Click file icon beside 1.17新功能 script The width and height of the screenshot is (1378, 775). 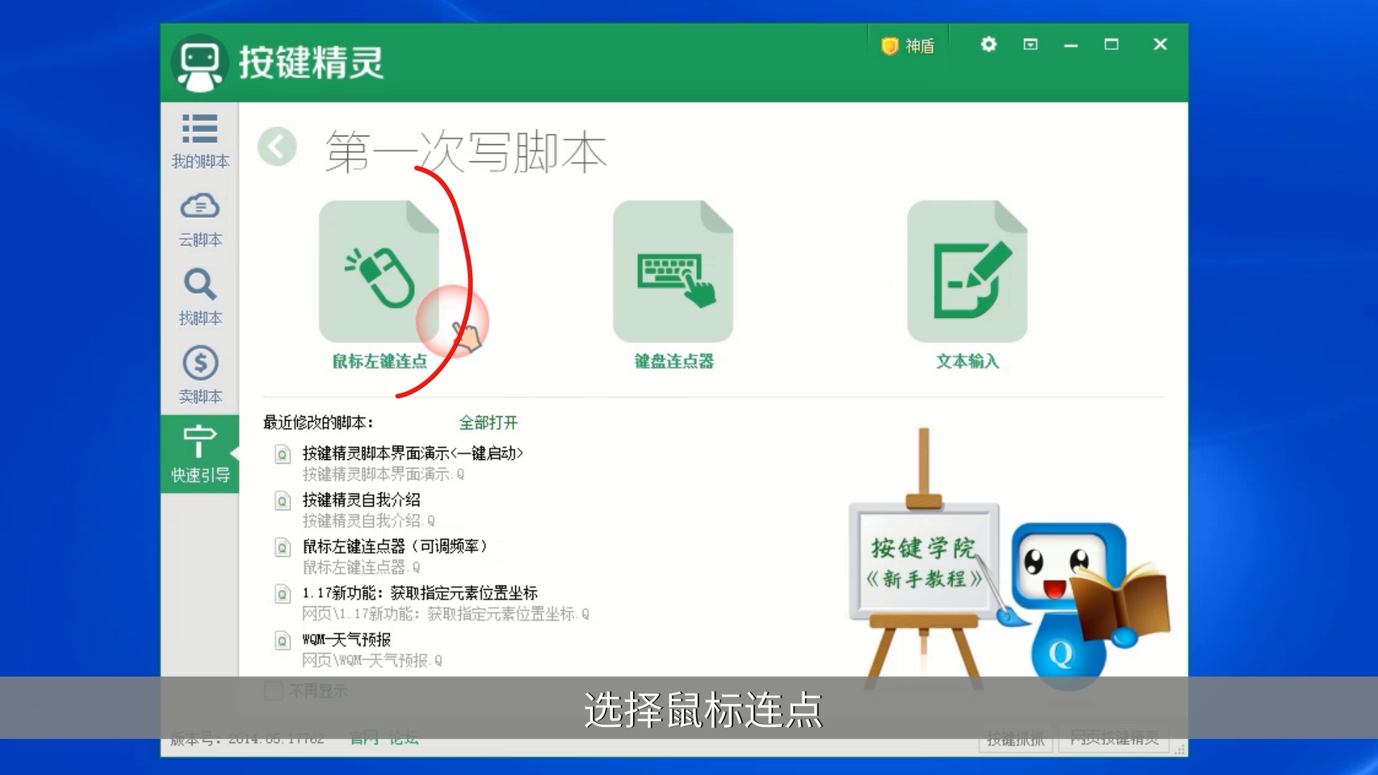pos(283,594)
